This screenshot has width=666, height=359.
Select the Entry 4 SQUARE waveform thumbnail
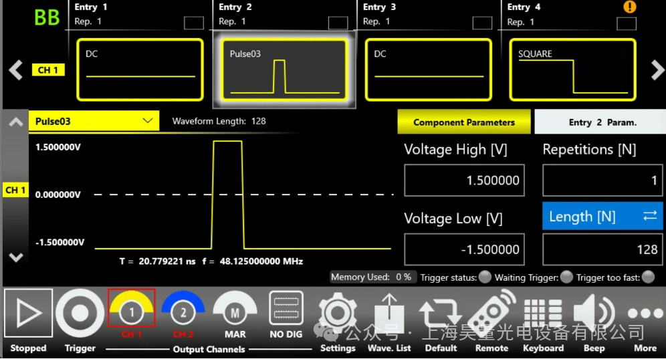coord(572,70)
